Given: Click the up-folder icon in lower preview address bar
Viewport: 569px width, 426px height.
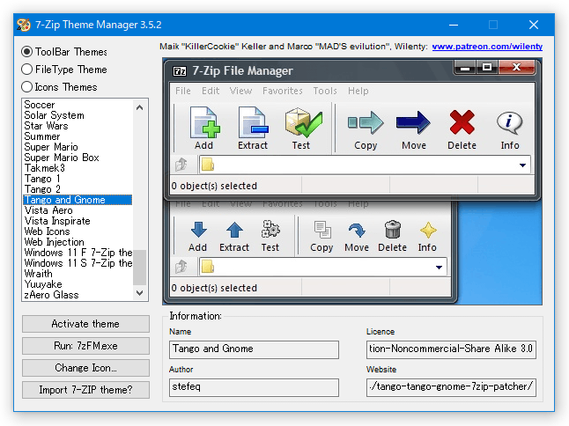Looking at the screenshot, I should click(181, 267).
